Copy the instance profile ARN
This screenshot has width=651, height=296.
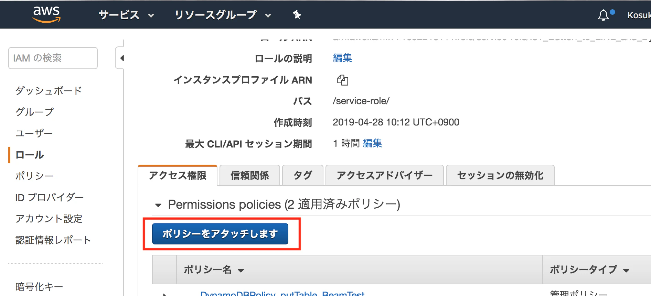click(x=342, y=80)
